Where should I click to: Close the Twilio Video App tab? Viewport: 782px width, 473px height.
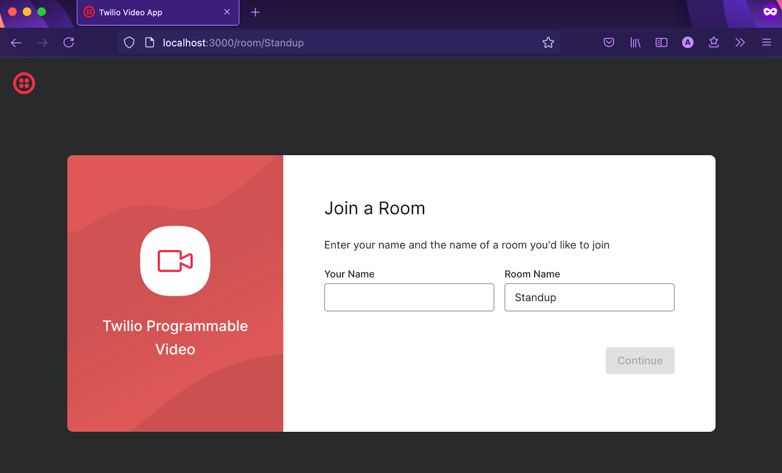[227, 12]
